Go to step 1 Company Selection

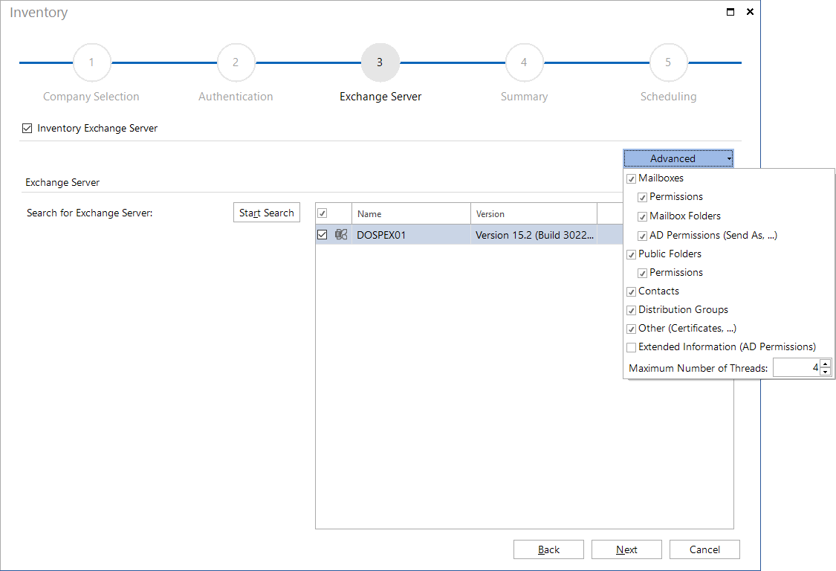pos(91,62)
